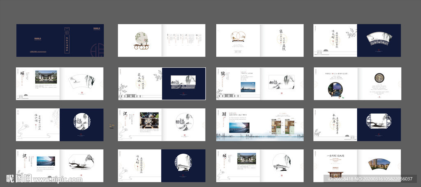
Task: Select the '一生所院 天地间' heading
Action: (x=335, y=156)
